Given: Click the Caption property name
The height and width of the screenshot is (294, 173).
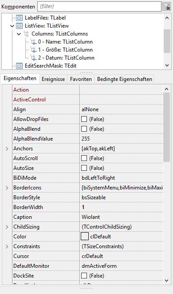Looking at the screenshot, I should pos(23,217).
